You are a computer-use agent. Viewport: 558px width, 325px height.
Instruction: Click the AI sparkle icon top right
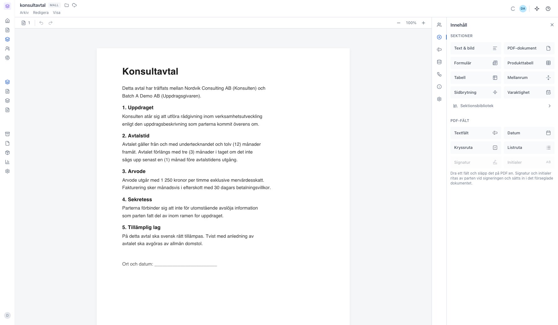coord(537,9)
